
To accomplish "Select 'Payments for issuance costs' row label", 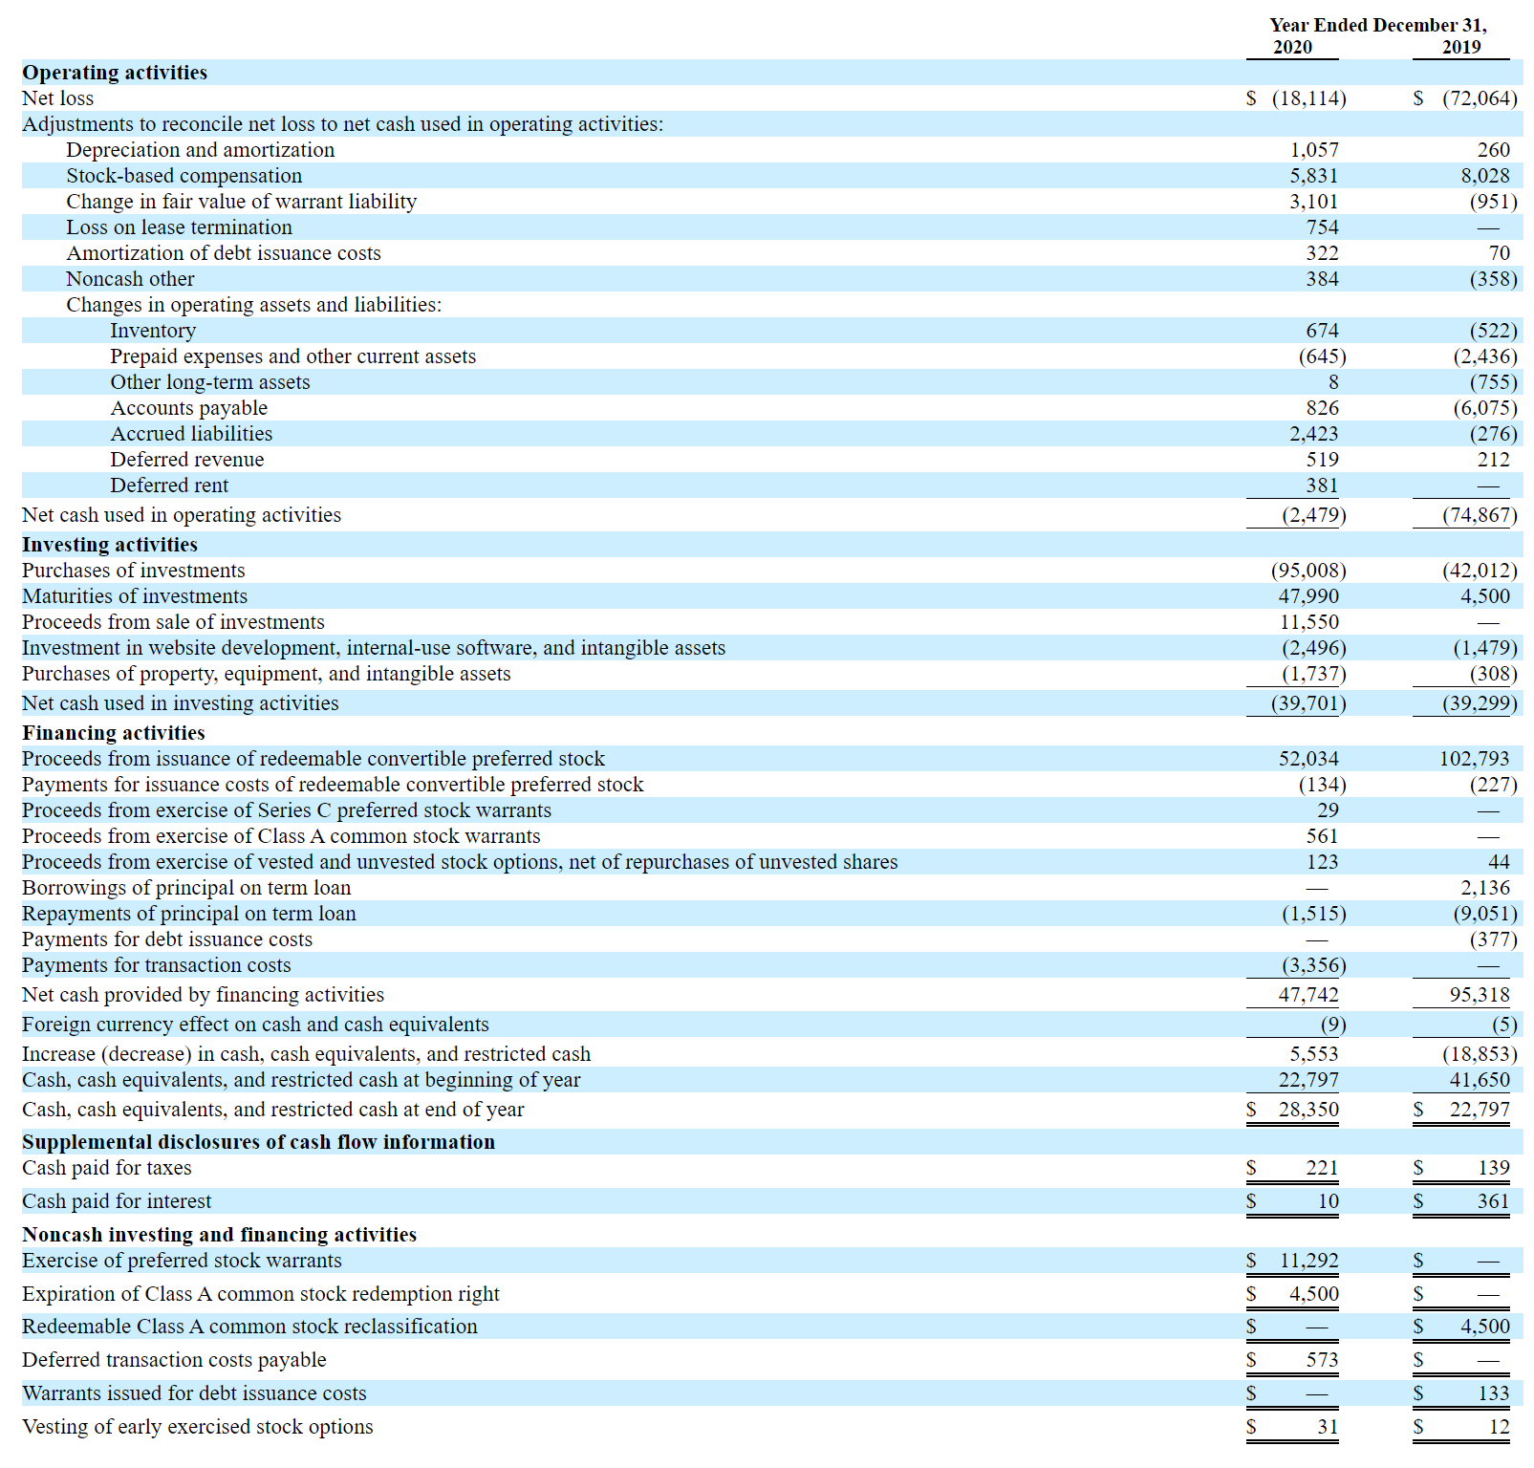I will [333, 785].
